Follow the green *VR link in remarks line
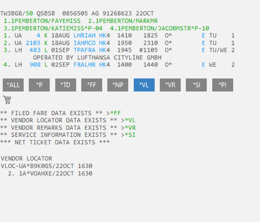Viewport: 260px width, 222px height. [x=130, y=128]
